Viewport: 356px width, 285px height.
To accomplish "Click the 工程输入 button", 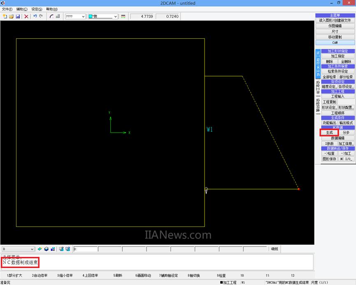I will (337, 96).
